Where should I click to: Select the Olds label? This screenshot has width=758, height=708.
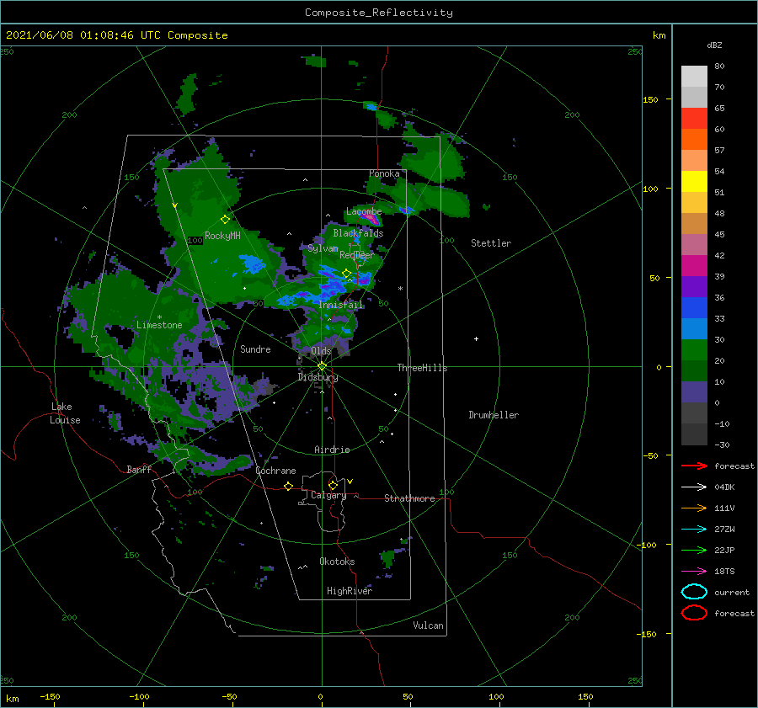(x=321, y=351)
